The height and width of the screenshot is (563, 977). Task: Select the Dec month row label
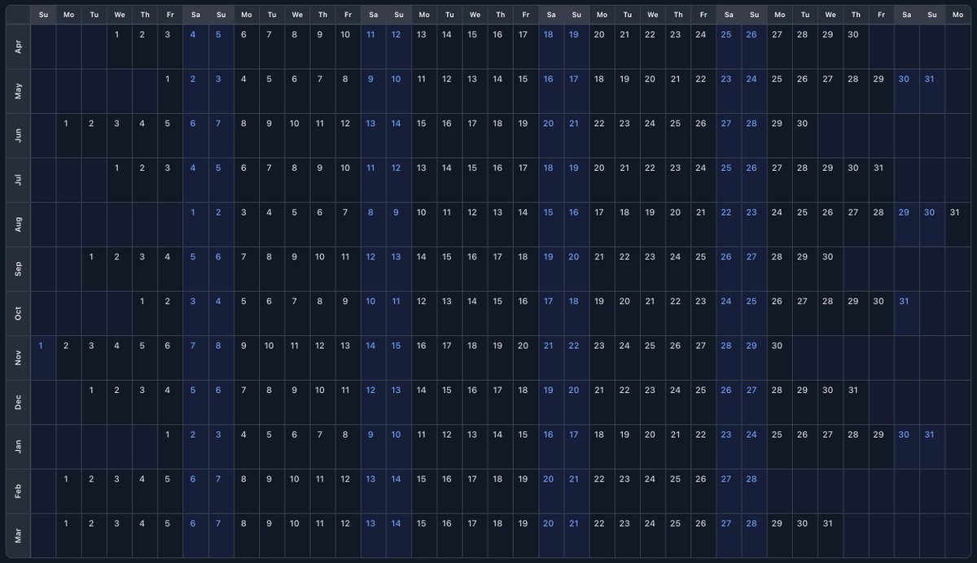(x=18, y=402)
